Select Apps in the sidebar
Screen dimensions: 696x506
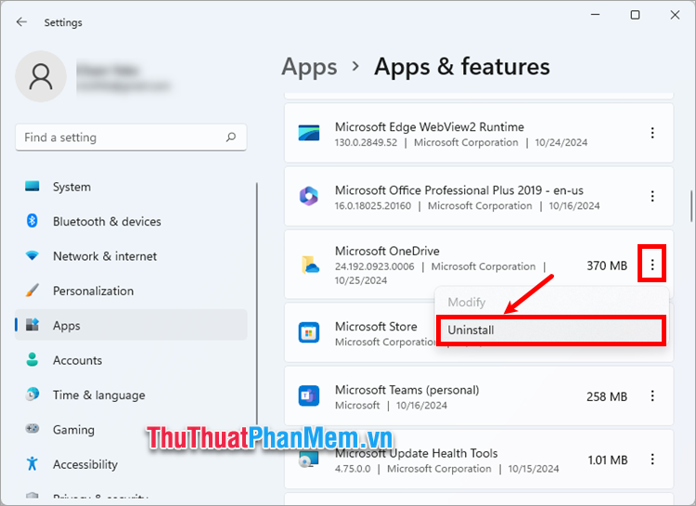point(131,325)
